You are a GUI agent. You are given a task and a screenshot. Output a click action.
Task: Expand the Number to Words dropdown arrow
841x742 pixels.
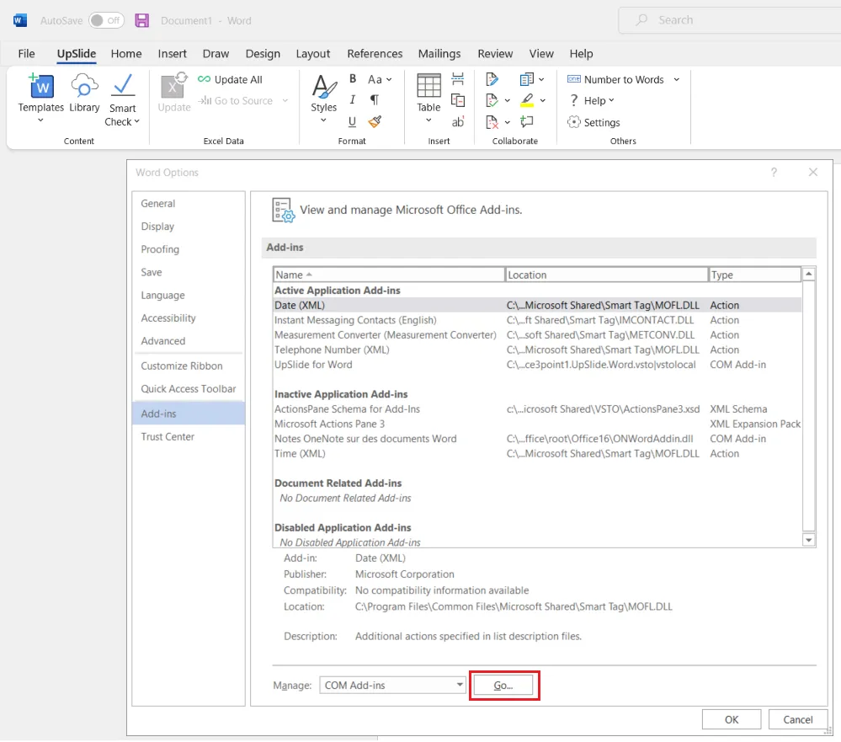(676, 79)
